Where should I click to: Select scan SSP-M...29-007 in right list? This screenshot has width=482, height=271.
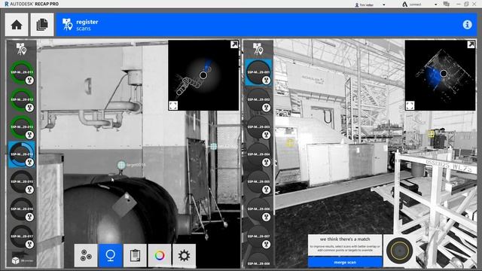258,236
